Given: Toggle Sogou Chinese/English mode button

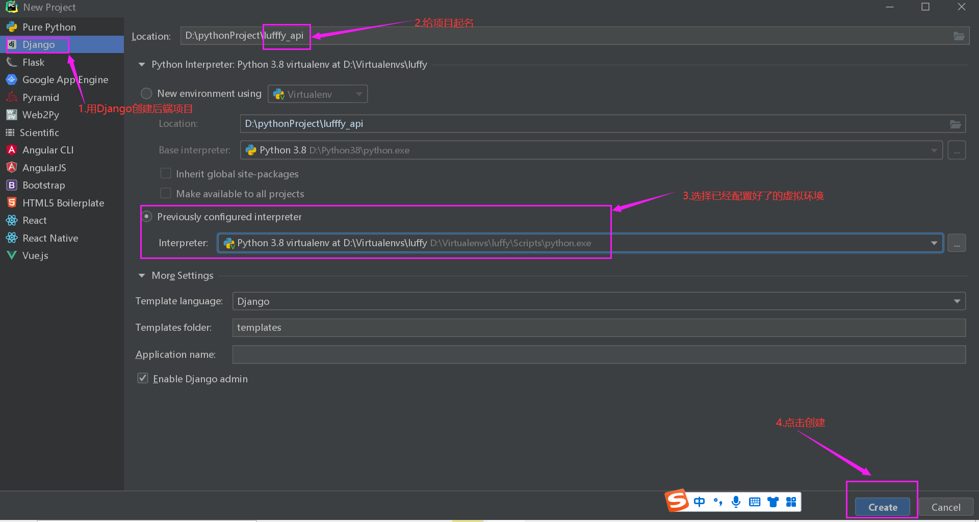Looking at the screenshot, I should coord(700,502).
